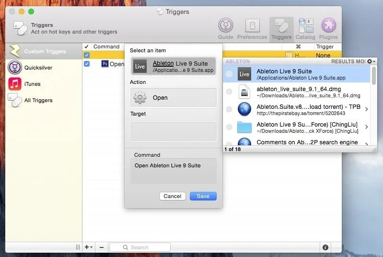
Task: Click radio circle beside the dmg result
Action: pyautogui.click(x=229, y=92)
